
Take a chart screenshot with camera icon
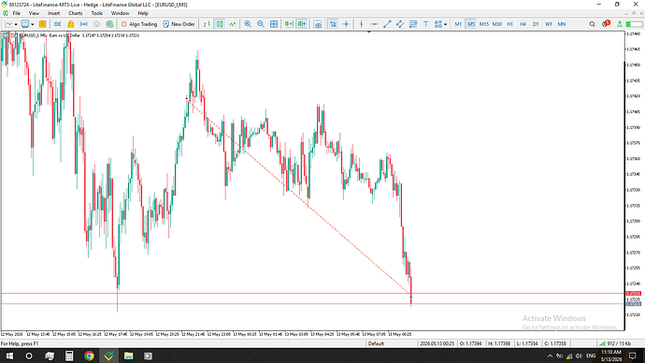tap(318, 24)
